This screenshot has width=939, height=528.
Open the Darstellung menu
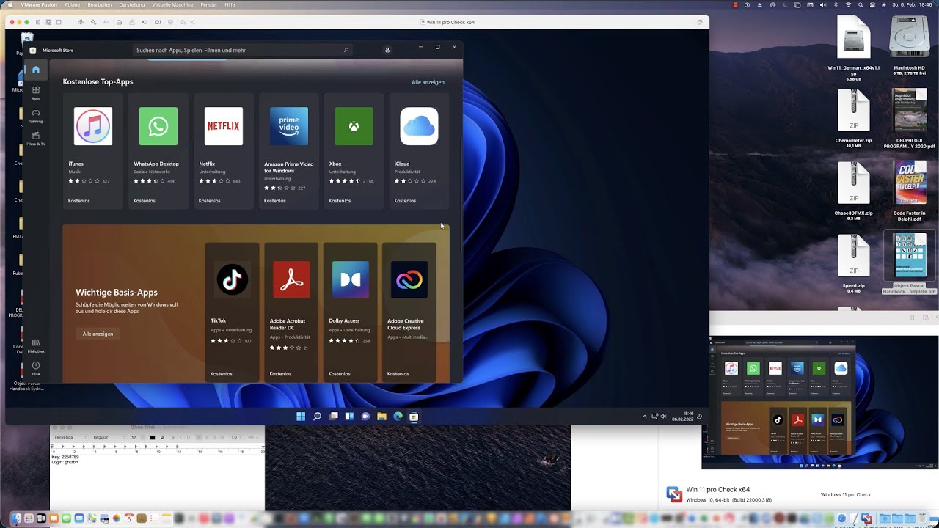click(132, 4)
